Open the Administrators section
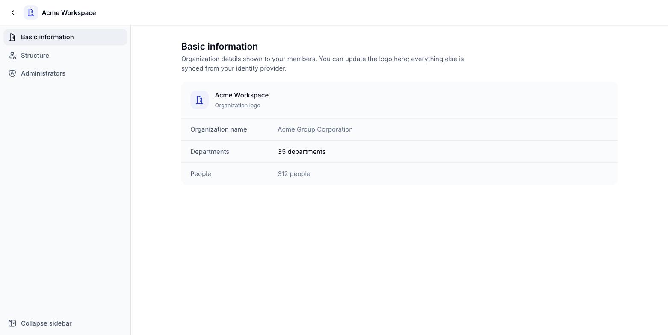The height and width of the screenshot is (335, 668). (65, 73)
